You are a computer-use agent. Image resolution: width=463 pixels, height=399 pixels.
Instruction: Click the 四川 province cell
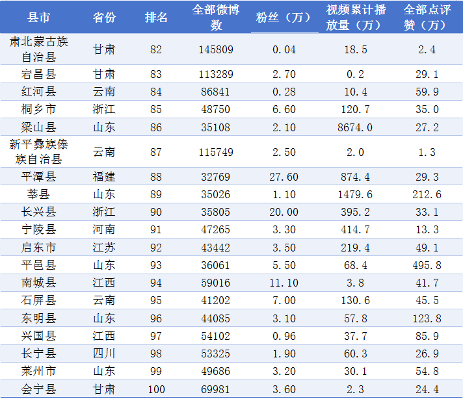104,354
